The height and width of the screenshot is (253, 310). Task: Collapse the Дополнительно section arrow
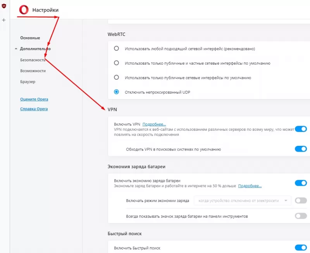tap(16, 49)
